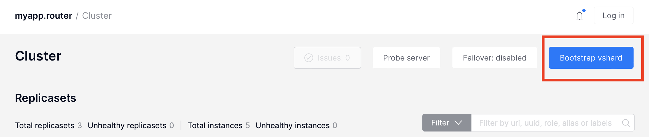
Task: Open the Probe server dialog
Action: click(x=406, y=58)
